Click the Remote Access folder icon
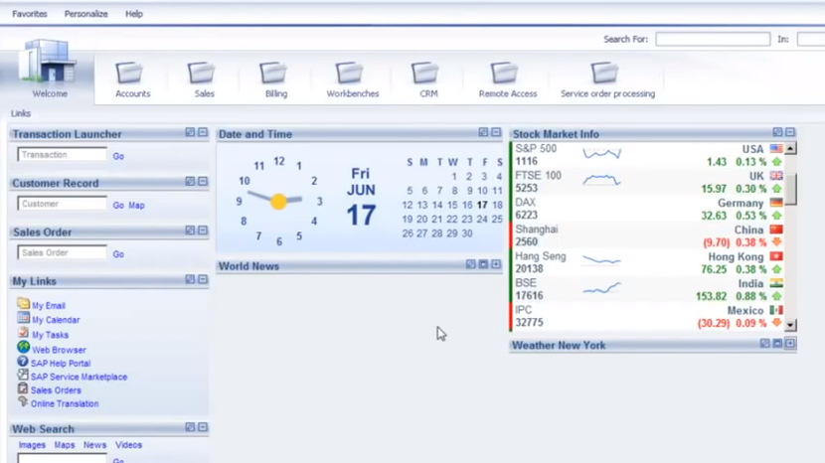This screenshot has width=825, height=463. pyautogui.click(x=506, y=74)
